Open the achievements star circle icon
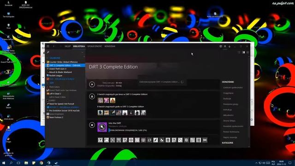The height and width of the screenshot is (166, 295). 92,125
